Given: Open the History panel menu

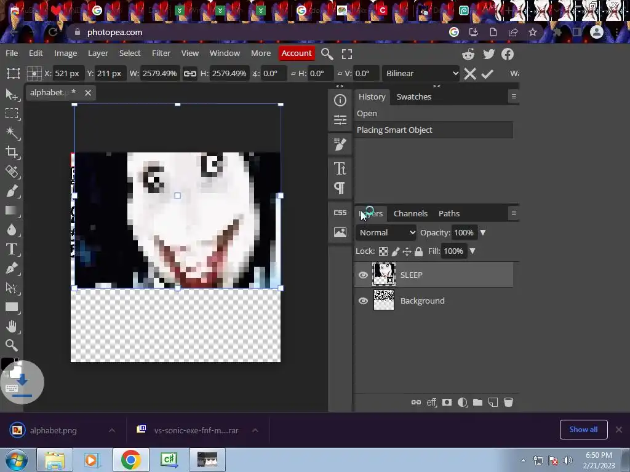Looking at the screenshot, I should (x=514, y=96).
